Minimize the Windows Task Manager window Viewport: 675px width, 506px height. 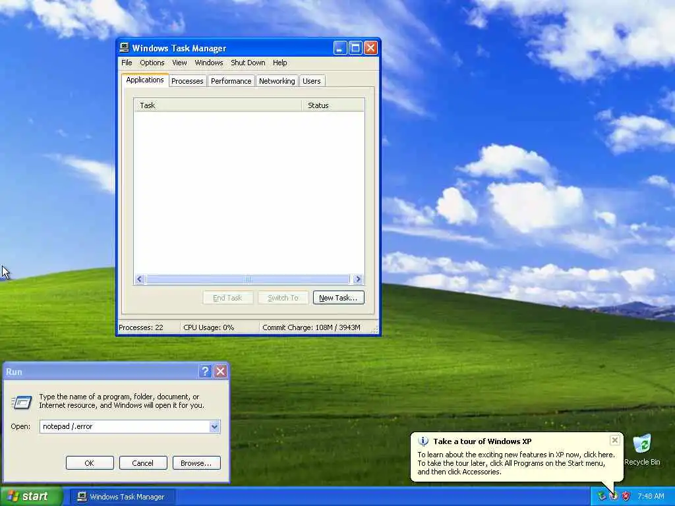pyautogui.click(x=340, y=47)
